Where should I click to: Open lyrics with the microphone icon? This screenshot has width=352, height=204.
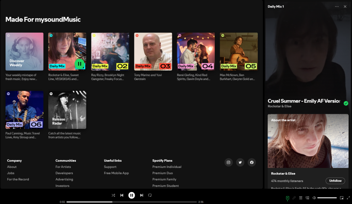pos(294,198)
